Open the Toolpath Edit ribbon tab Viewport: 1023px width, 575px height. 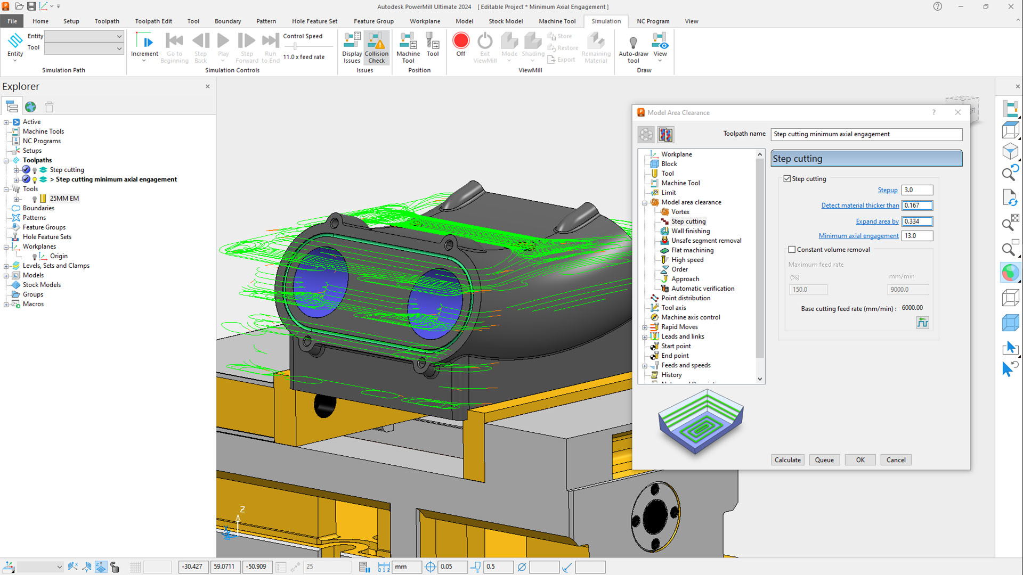coord(153,21)
